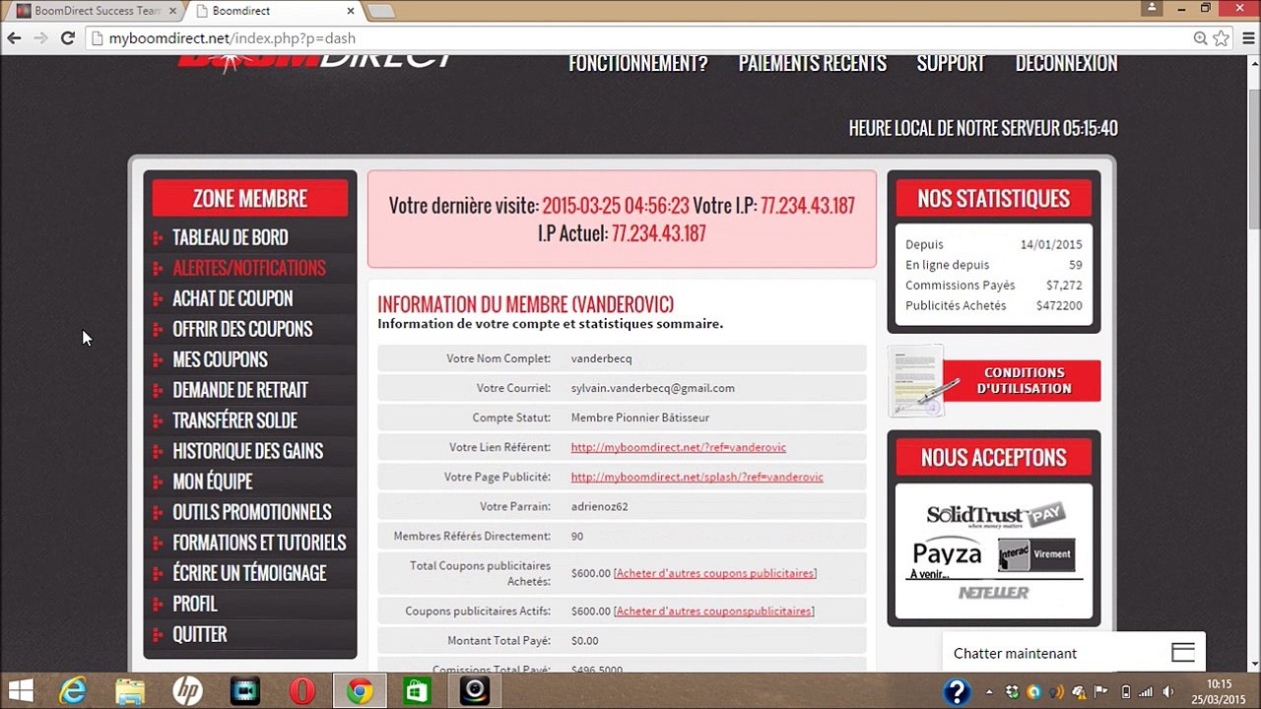Open ÉCRIRE UN TÉMOIGNAGE in the sidebar
This screenshot has width=1261, height=709.
click(x=249, y=573)
